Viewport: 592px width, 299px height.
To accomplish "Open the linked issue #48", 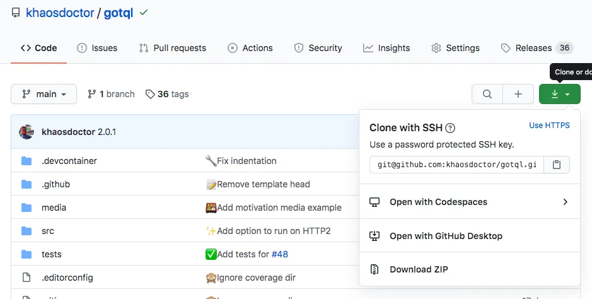I will pyautogui.click(x=280, y=254).
